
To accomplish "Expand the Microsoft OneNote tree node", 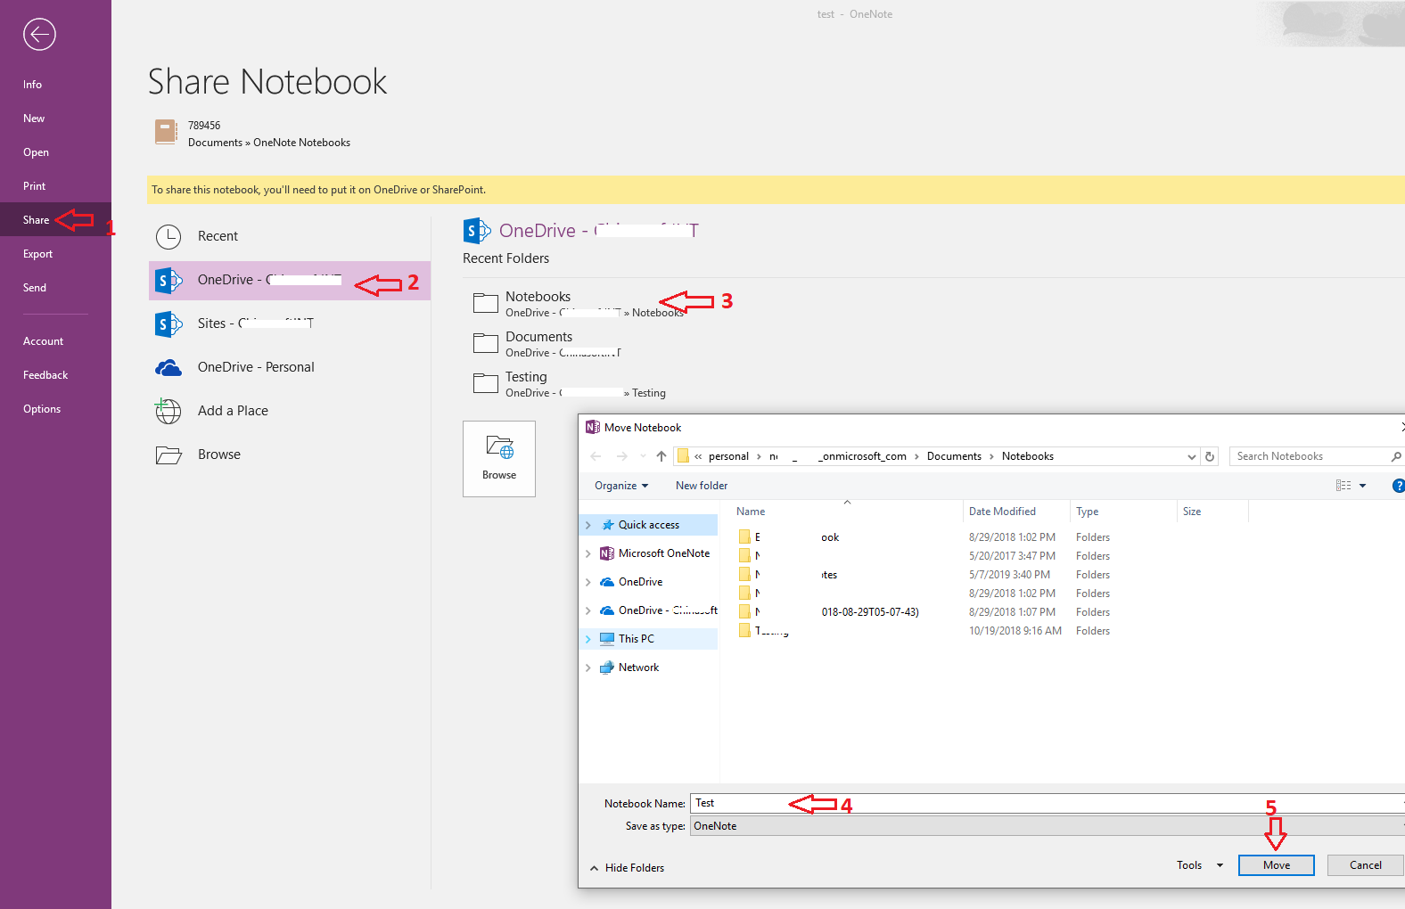I will (x=588, y=553).
